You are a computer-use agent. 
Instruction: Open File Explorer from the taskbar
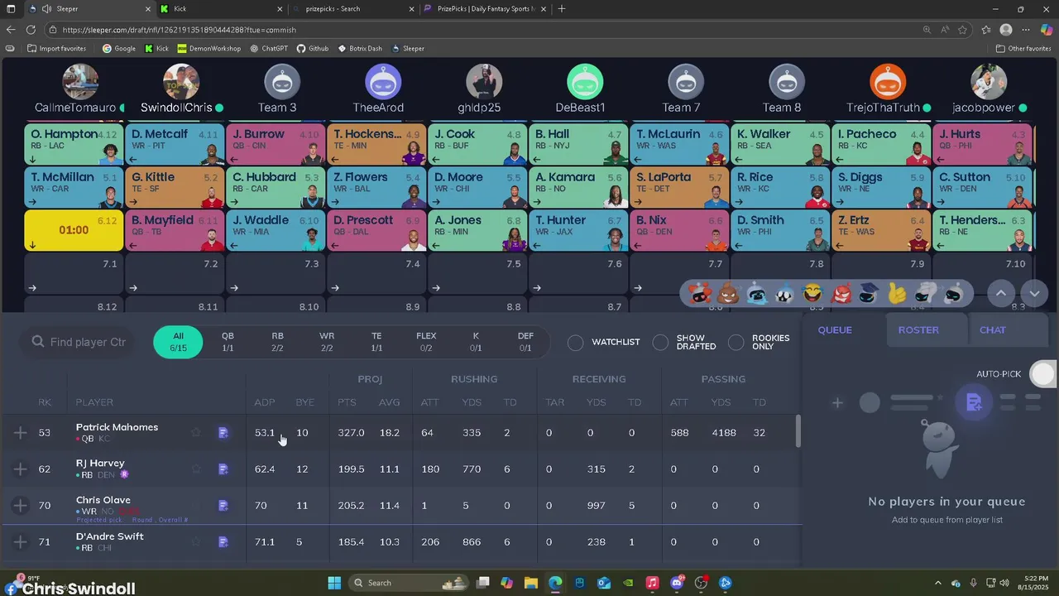531,583
